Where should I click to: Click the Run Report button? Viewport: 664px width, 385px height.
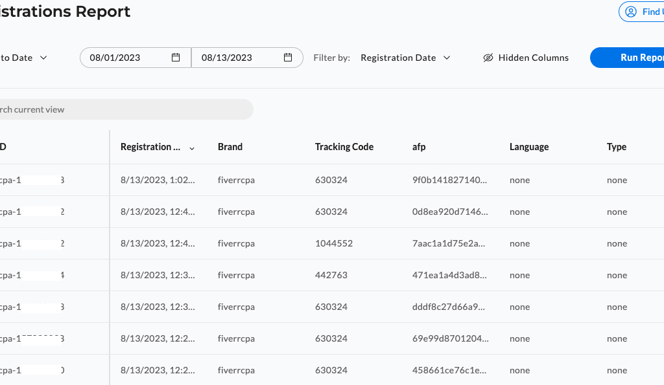click(627, 58)
